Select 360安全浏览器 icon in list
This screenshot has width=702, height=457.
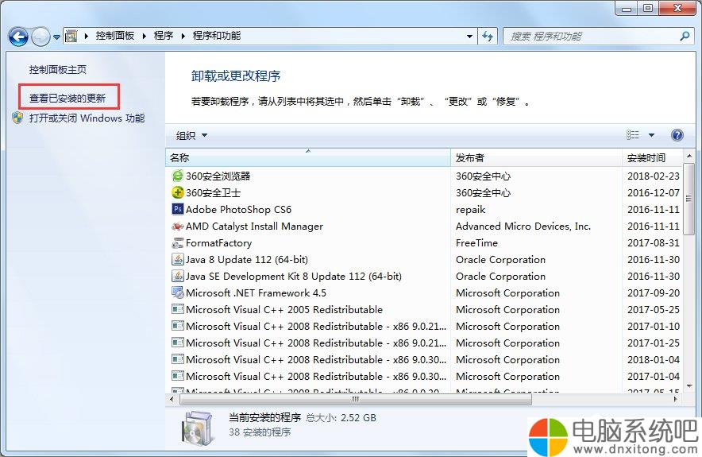click(178, 176)
